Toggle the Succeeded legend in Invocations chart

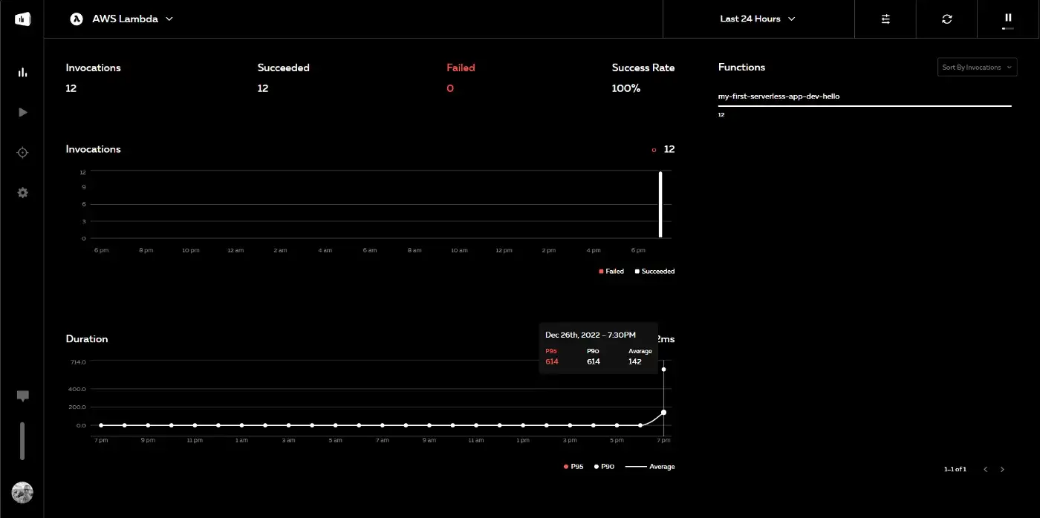(654, 272)
